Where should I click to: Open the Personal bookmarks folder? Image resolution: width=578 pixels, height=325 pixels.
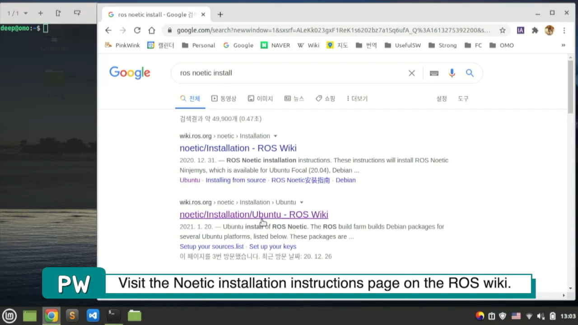coord(198,45)
